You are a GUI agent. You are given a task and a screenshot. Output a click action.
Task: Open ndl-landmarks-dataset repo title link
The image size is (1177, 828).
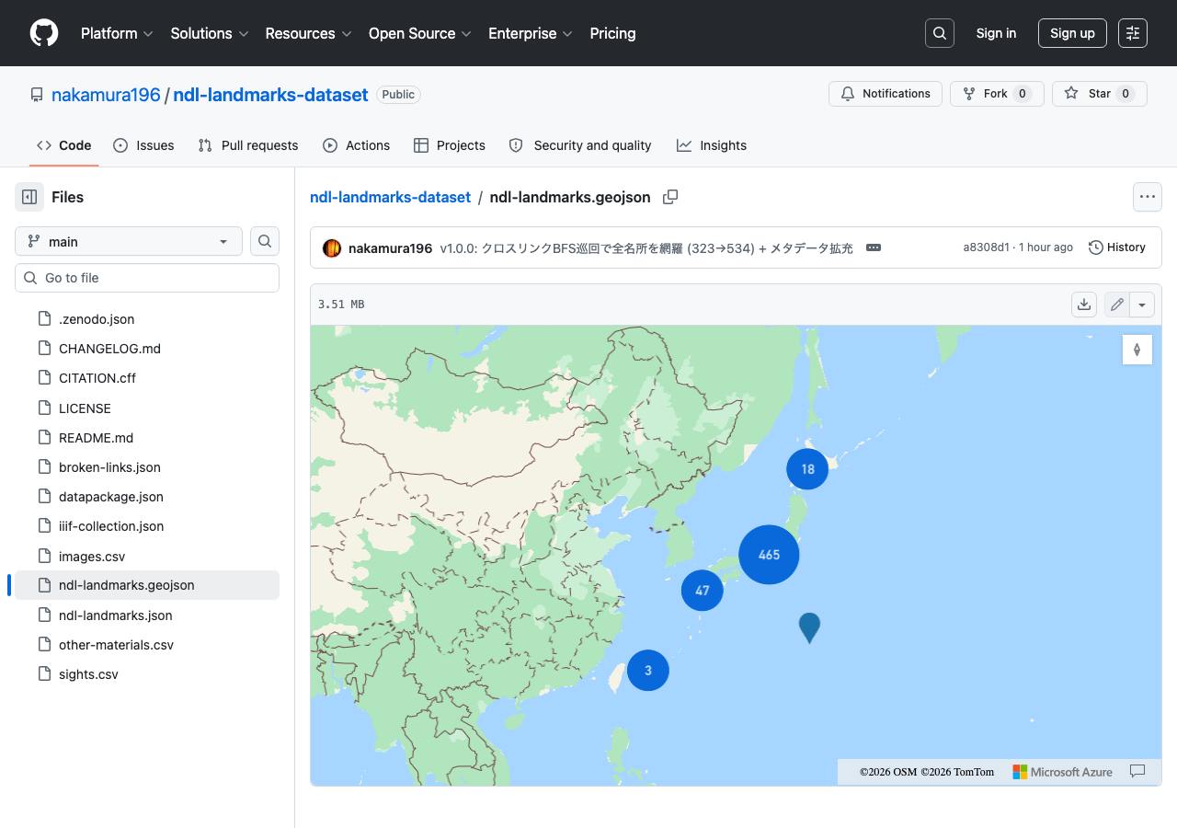[271, 95]
